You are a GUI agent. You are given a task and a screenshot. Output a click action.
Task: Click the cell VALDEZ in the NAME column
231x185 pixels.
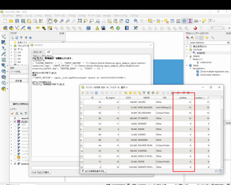click(x=146, y=102)
